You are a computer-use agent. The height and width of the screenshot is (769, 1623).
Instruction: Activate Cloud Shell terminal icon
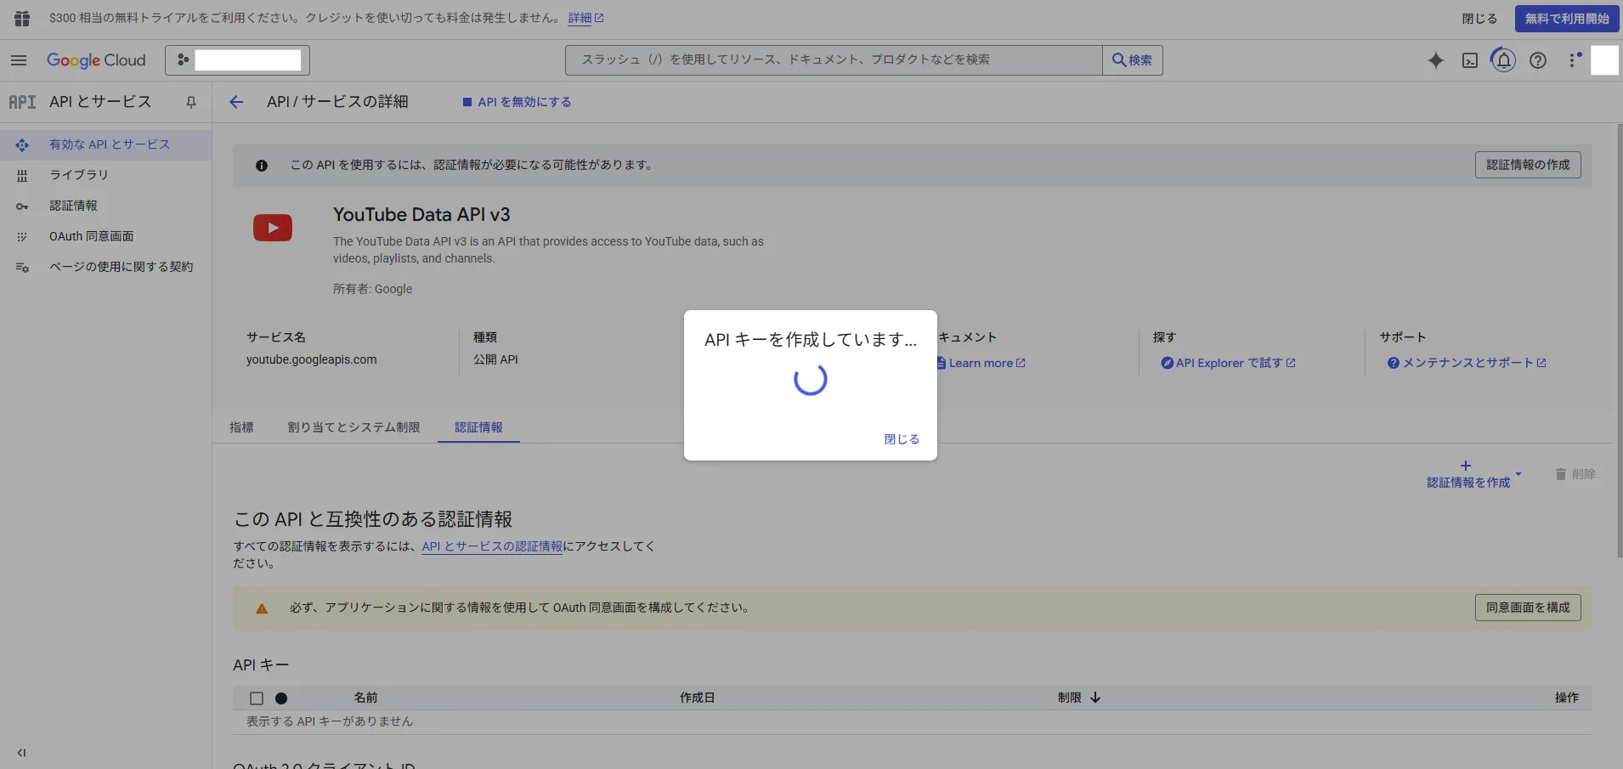[1470, 60]
